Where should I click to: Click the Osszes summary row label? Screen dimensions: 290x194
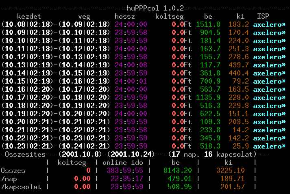tap(13, 171)
